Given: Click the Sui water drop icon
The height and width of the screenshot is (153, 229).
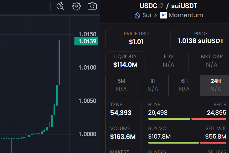Looking at the screenshot, I should (x=137, y=15).
